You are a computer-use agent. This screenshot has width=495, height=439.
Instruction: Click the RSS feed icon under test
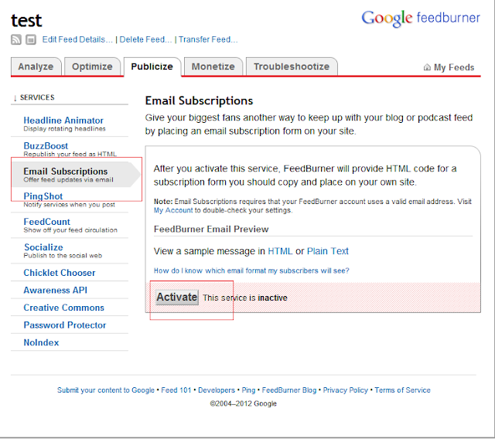[x=16, y=39]
